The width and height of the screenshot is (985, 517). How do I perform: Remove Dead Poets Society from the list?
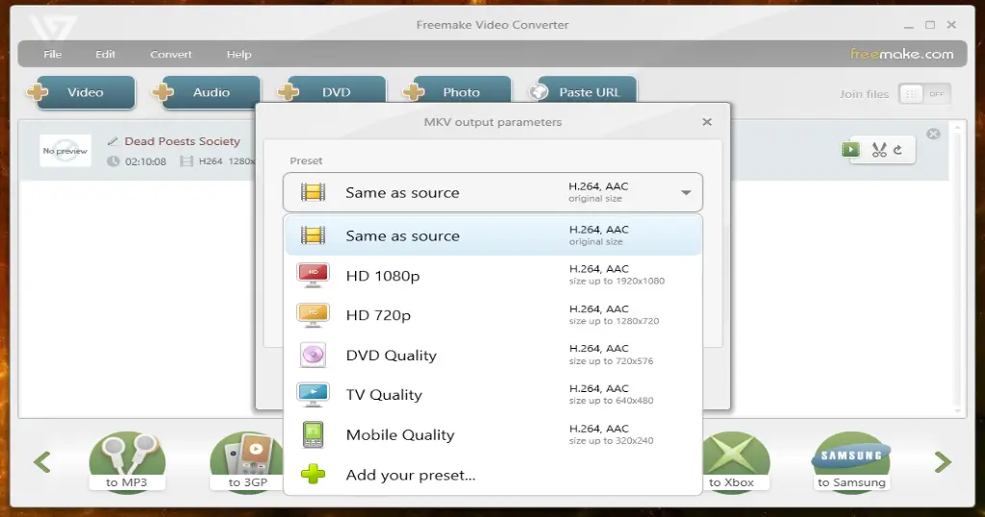(933, 134)
